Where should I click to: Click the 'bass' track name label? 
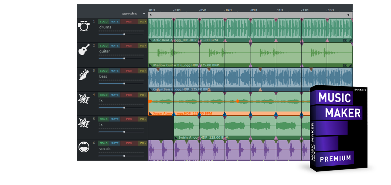(x=103, y=76)
